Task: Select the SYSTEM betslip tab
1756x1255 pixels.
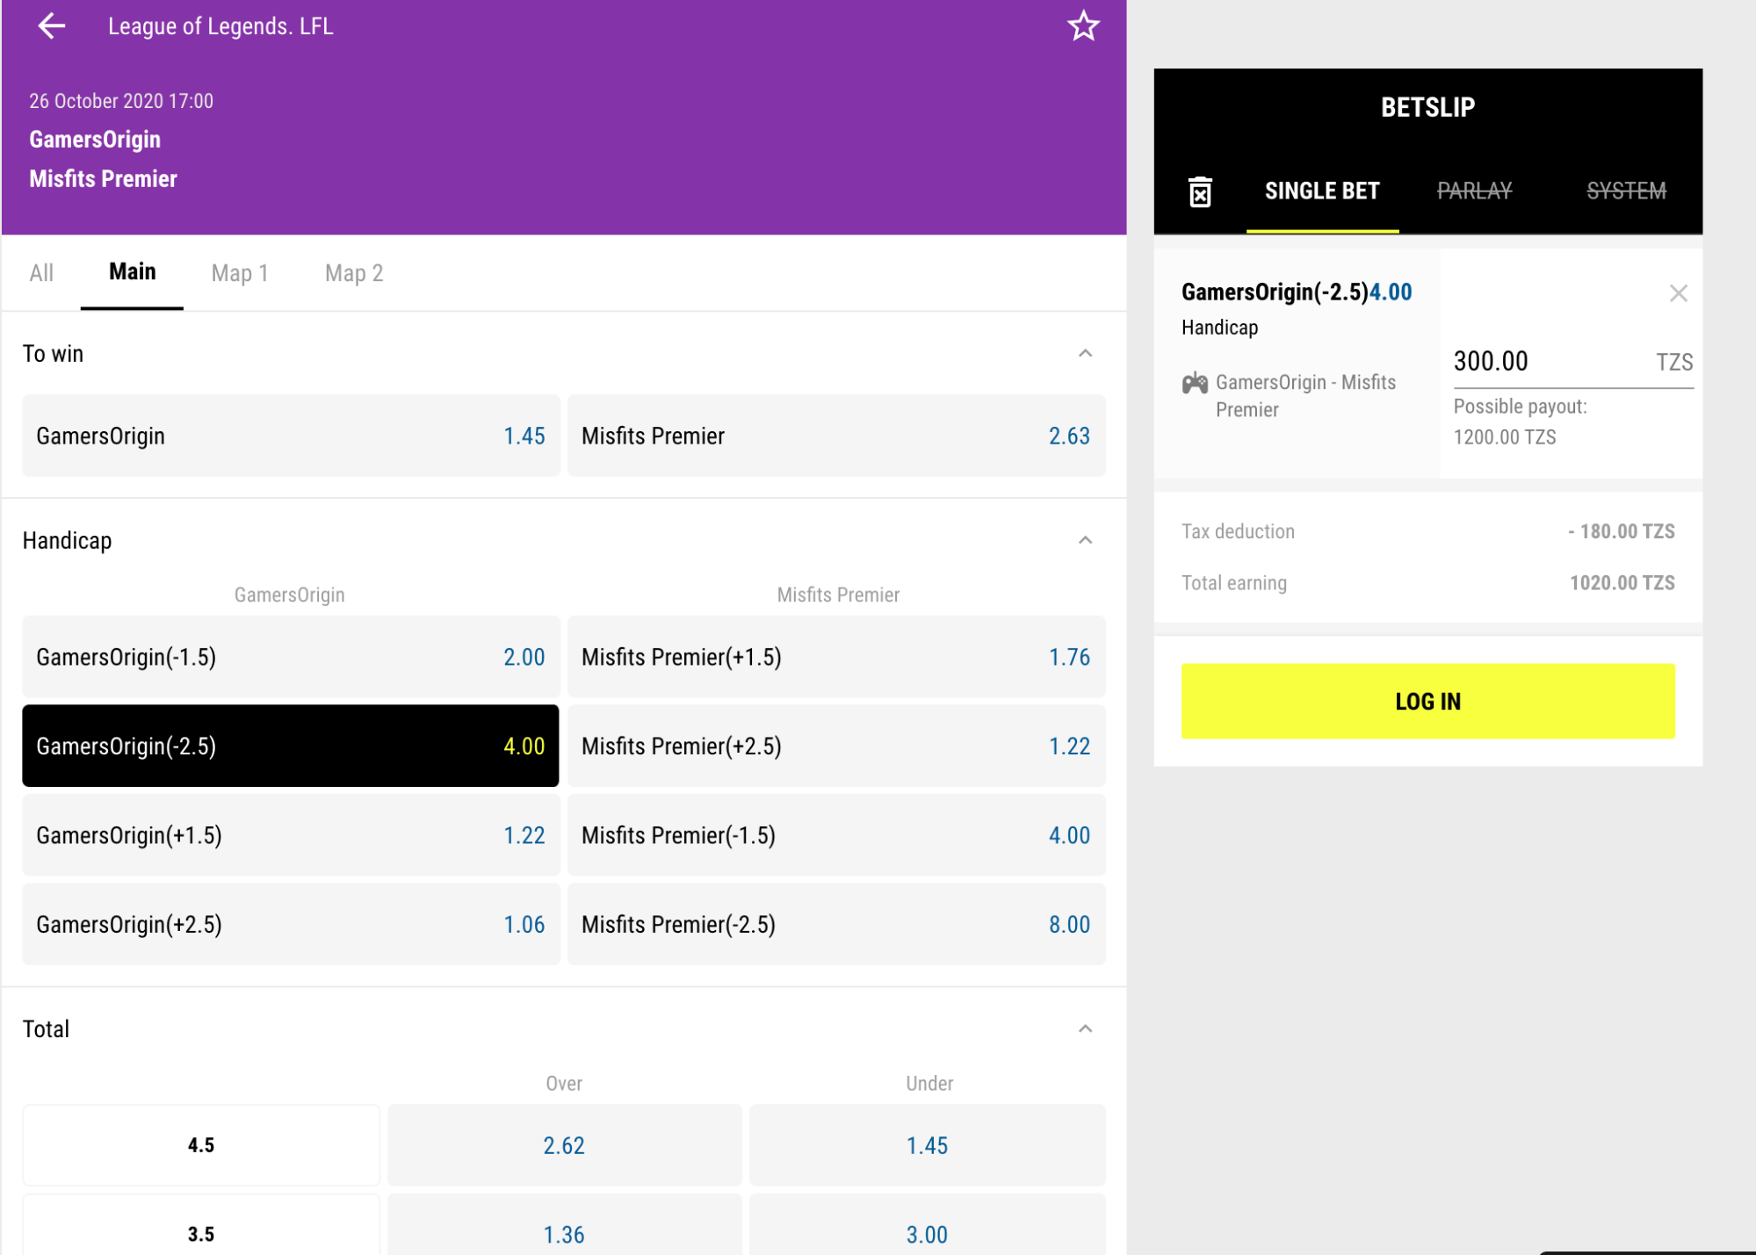Action: click(1626, 191)
